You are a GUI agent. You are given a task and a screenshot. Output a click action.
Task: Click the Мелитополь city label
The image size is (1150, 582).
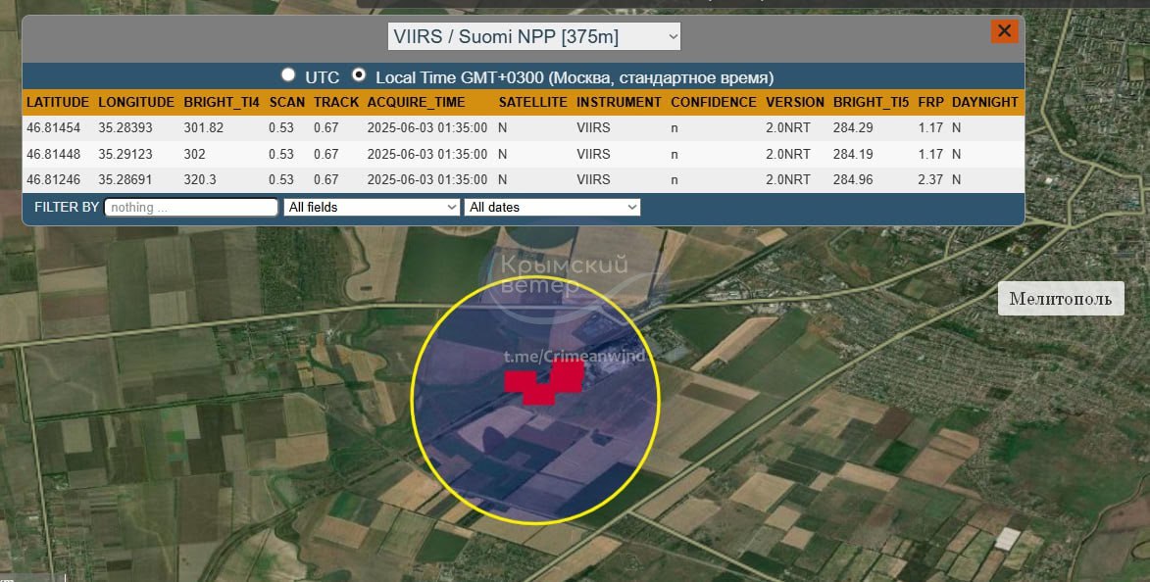[x=1060, y=299]
